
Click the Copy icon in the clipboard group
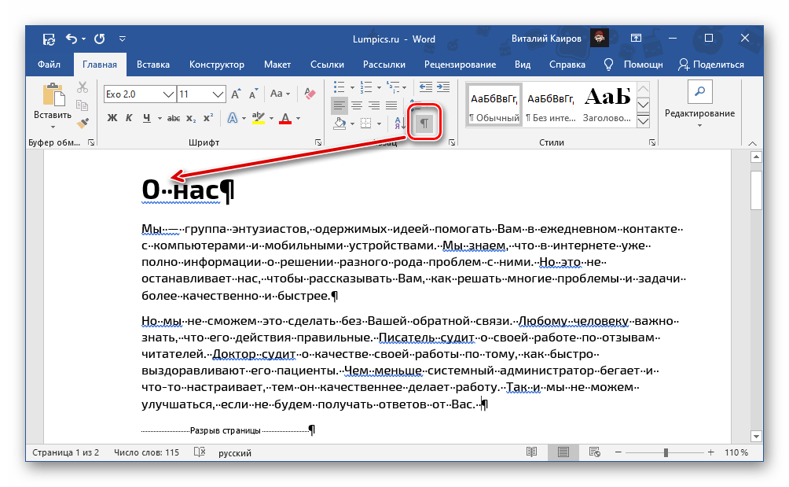82,105
